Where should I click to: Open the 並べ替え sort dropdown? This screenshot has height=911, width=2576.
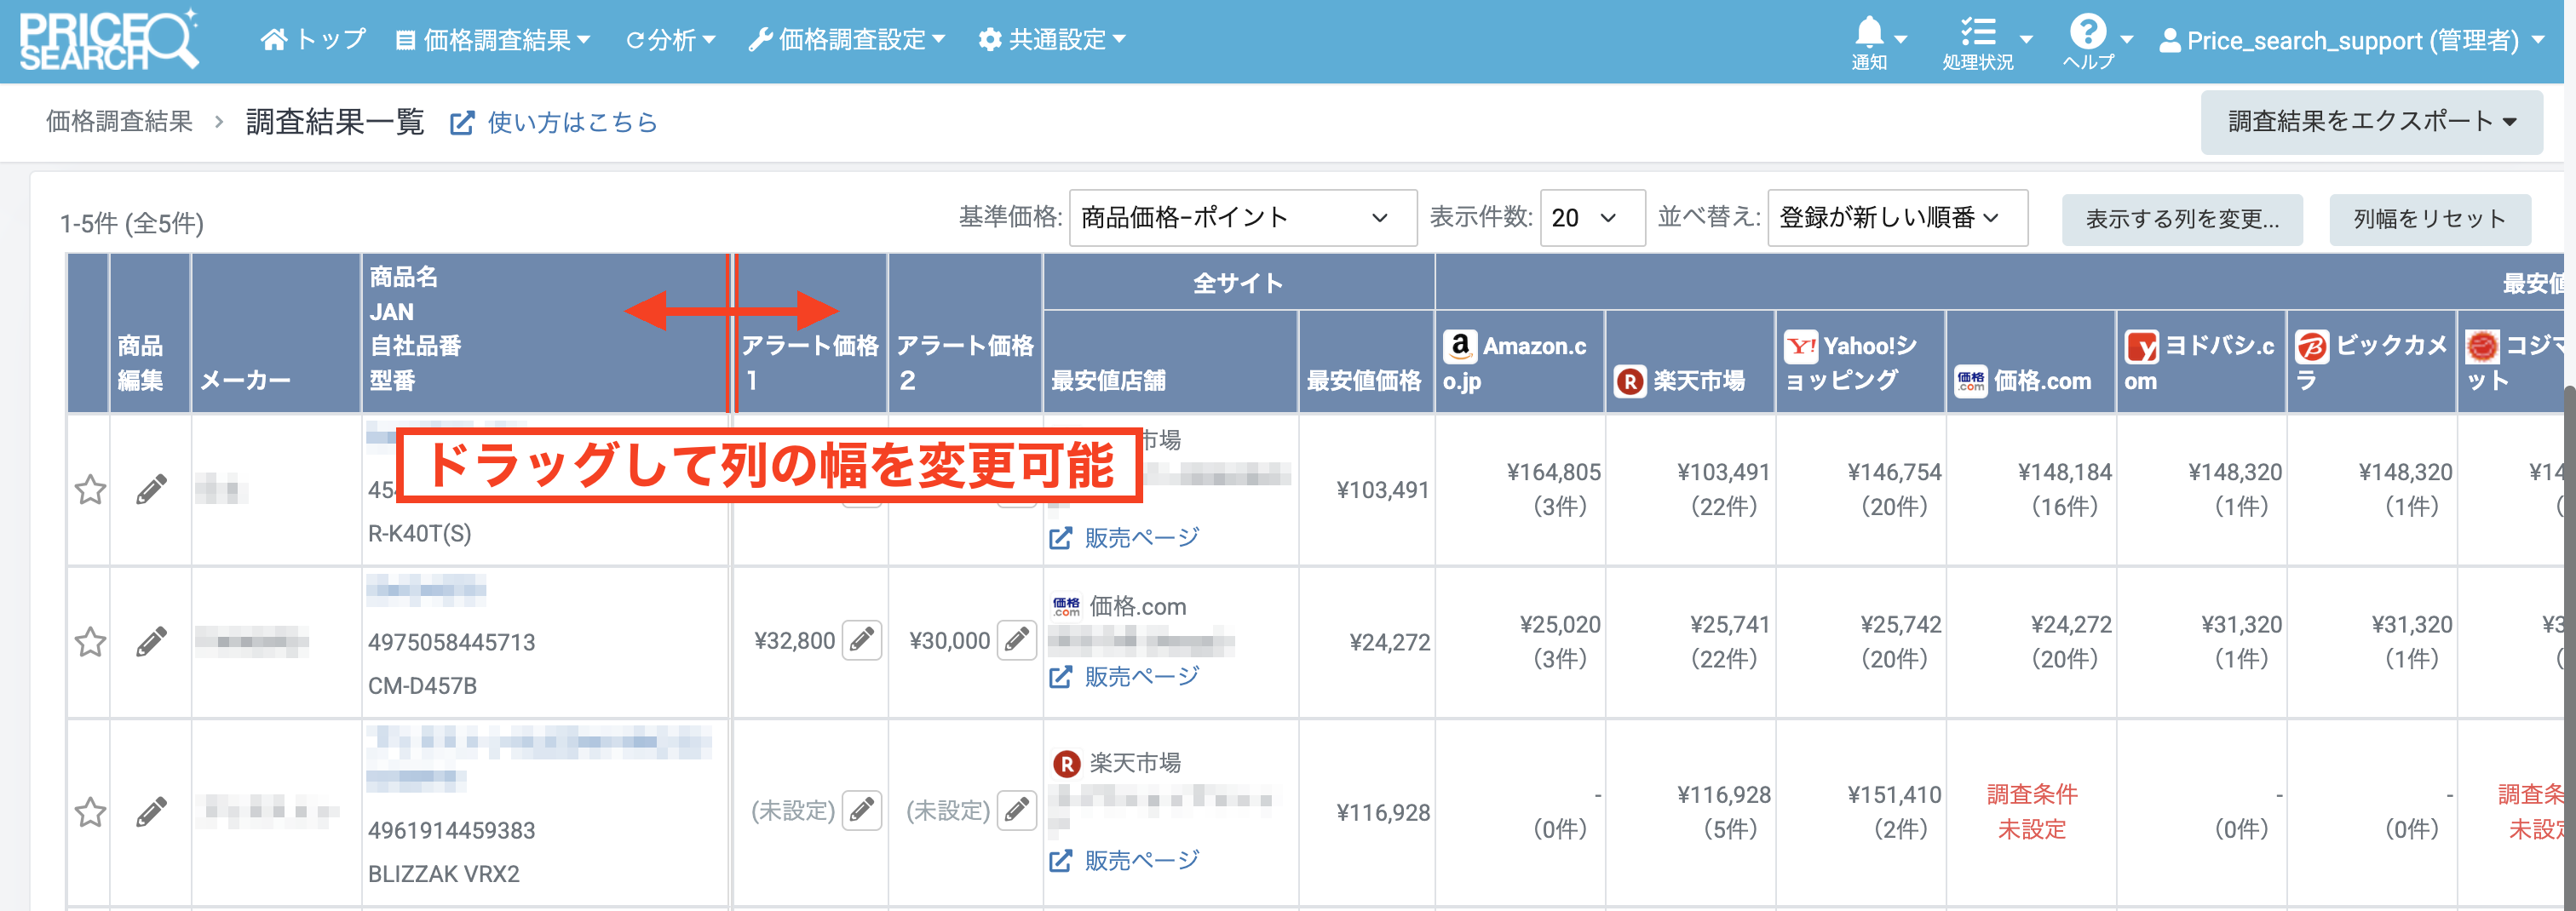tap(1897, 218)
